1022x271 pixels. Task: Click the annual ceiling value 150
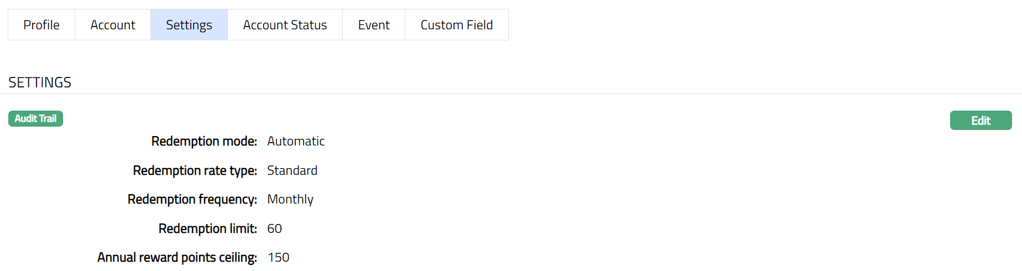pos(278,257)
